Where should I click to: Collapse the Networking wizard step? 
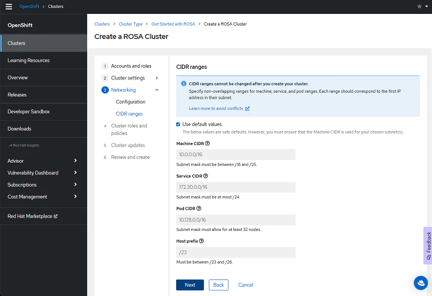tap(157, 90)
